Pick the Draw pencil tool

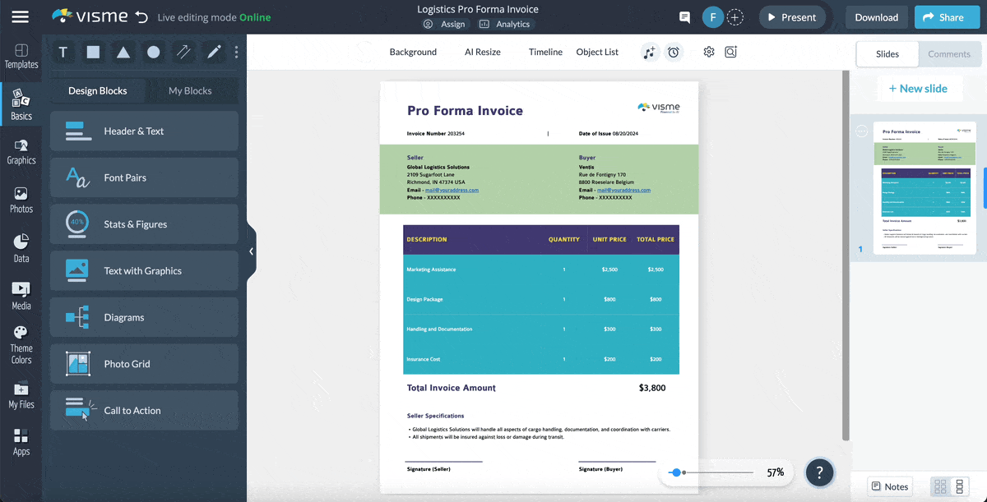pyautogui.click(x=212, y=52)
